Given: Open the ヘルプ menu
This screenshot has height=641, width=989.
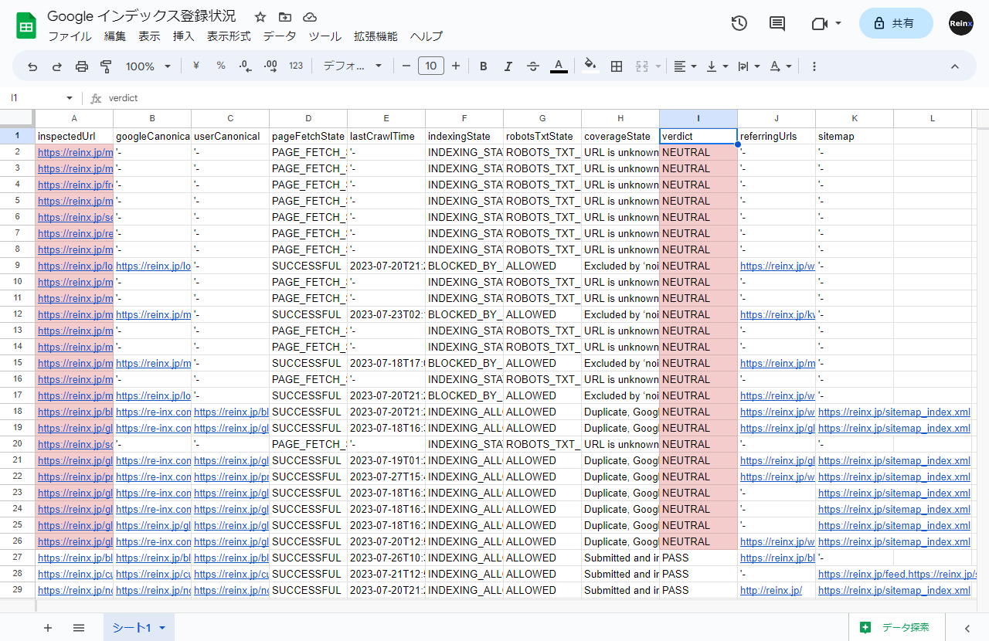Looking at the screenshot, I should pyautogui.click(x=427, y=36).
